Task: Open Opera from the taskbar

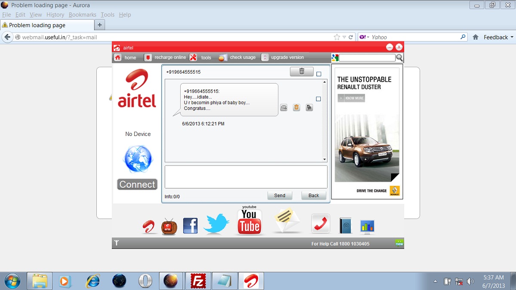Action: 145,281
